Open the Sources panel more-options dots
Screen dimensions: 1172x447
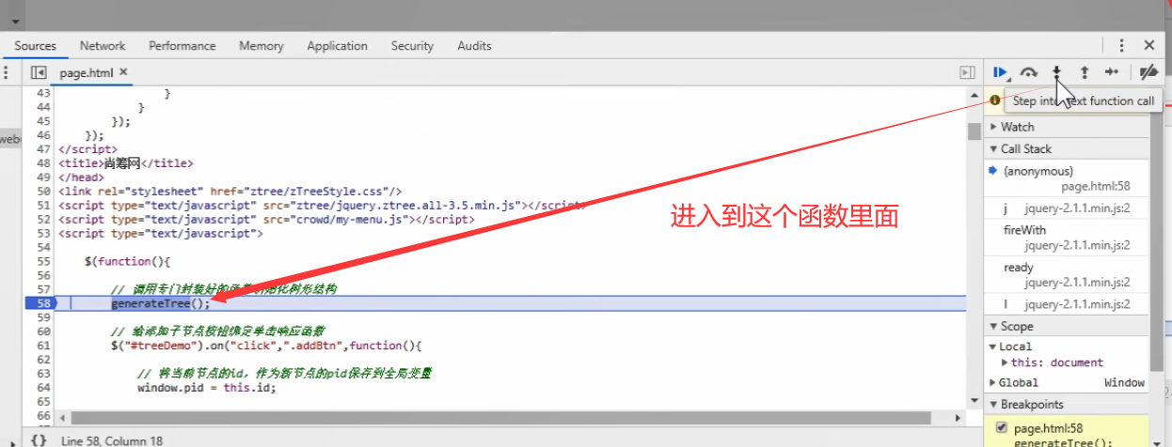coord(7,72)
